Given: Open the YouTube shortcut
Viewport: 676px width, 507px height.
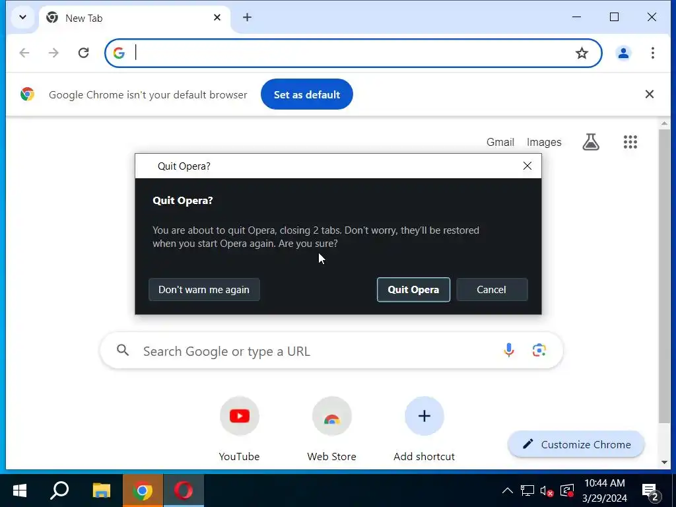Looking at the screenshot, I should pyautogui.click(x=239, y=429).
